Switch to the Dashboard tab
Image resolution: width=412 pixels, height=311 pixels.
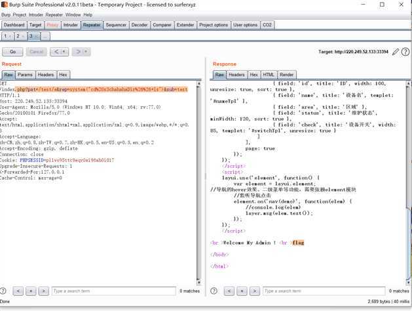click(14, 25)
